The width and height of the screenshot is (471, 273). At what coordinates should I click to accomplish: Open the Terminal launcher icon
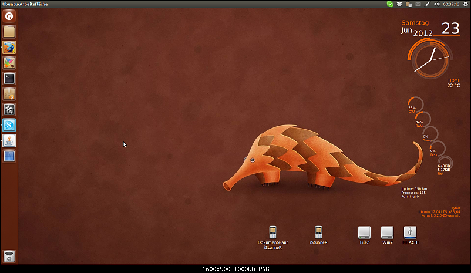coord(9,79)
